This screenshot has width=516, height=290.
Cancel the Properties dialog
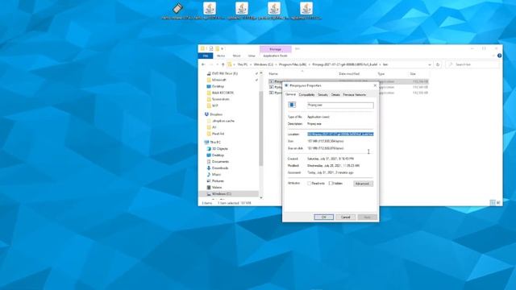[346, 217]
